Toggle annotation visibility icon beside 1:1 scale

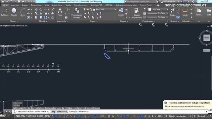[141, 116]
